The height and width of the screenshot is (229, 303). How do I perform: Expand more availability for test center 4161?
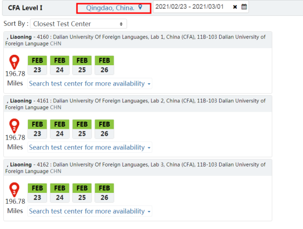click(90, 147)
